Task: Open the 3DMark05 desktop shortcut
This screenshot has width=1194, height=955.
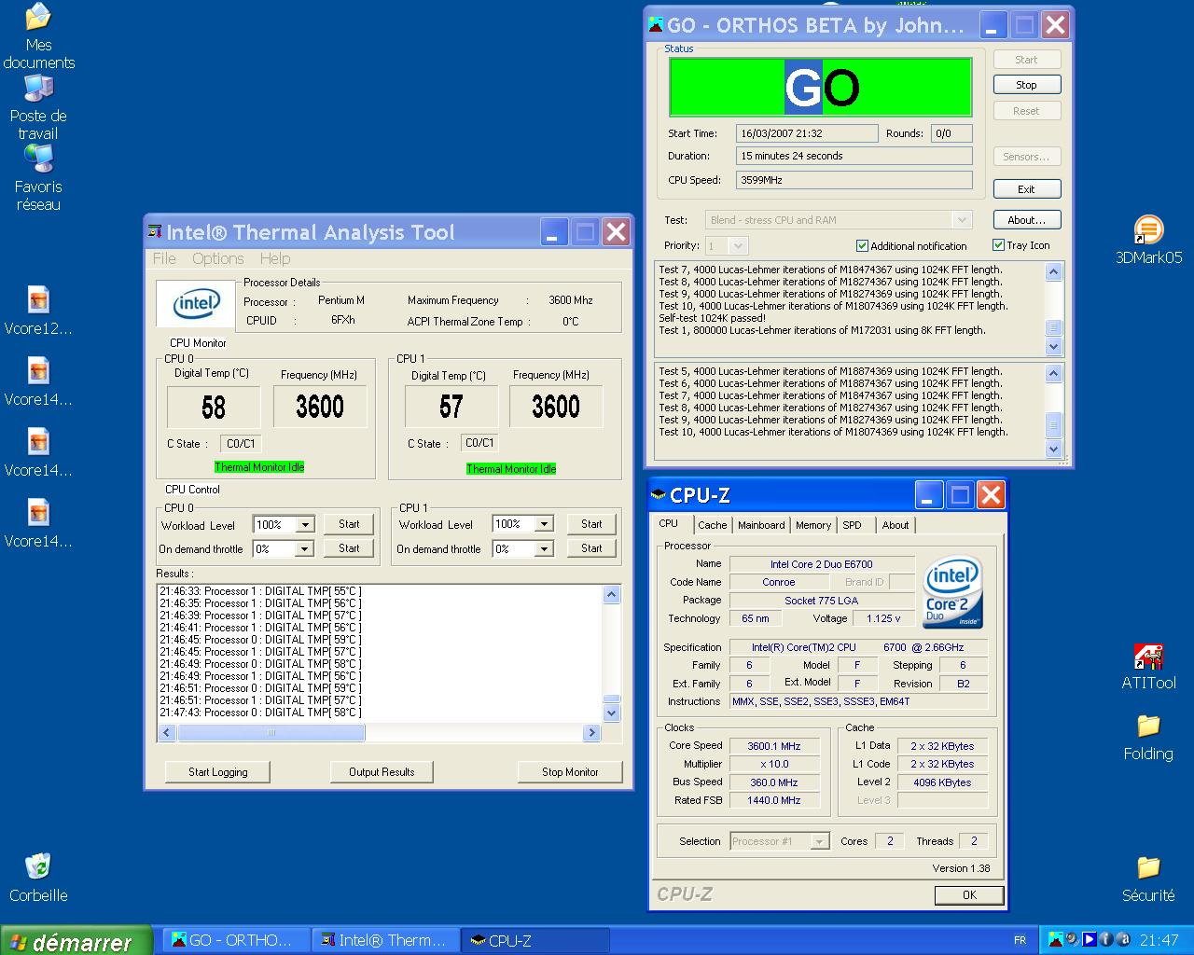Action: coord(1148,230)
